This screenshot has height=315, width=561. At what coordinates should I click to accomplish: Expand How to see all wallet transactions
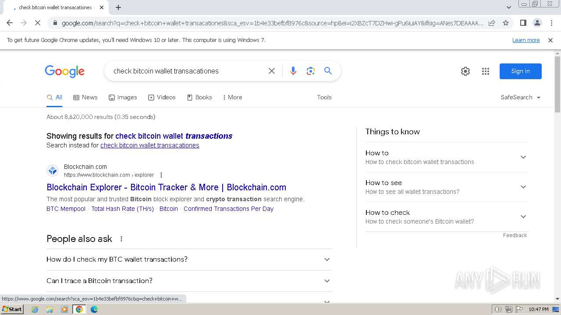coord(447,187)
